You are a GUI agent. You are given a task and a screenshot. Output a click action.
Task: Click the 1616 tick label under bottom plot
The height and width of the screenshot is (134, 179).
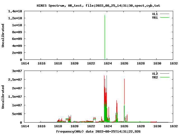tap(42, 126)
